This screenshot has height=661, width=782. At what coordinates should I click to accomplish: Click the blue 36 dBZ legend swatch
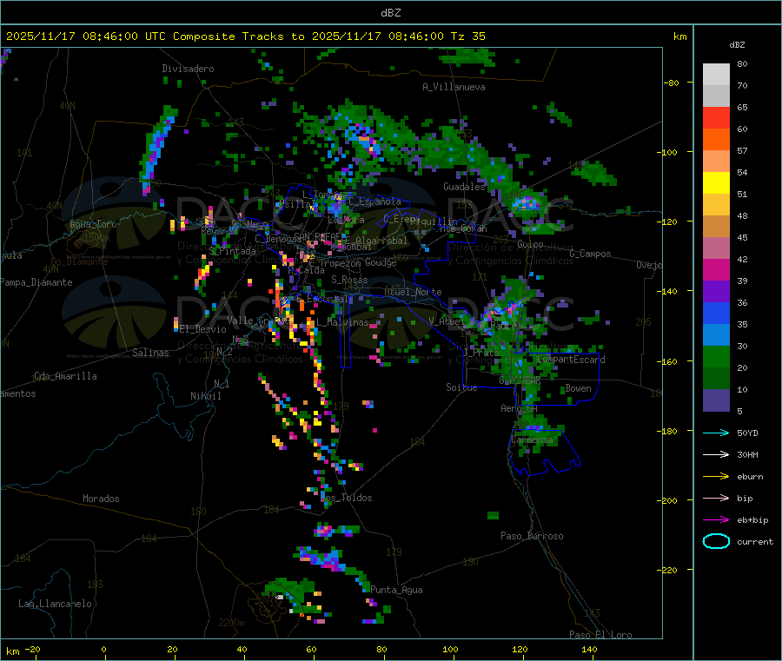[x=716, y=313]
